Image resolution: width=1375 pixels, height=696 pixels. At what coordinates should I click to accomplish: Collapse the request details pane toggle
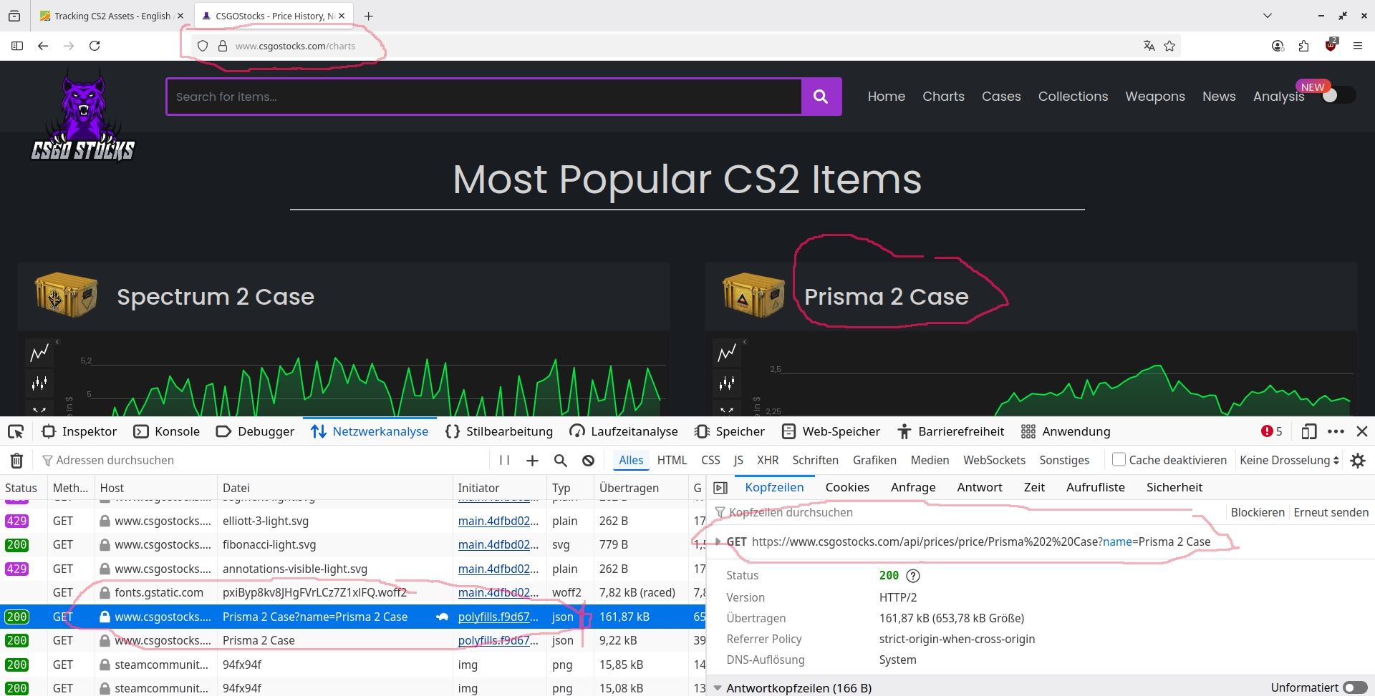coord(720,487)
